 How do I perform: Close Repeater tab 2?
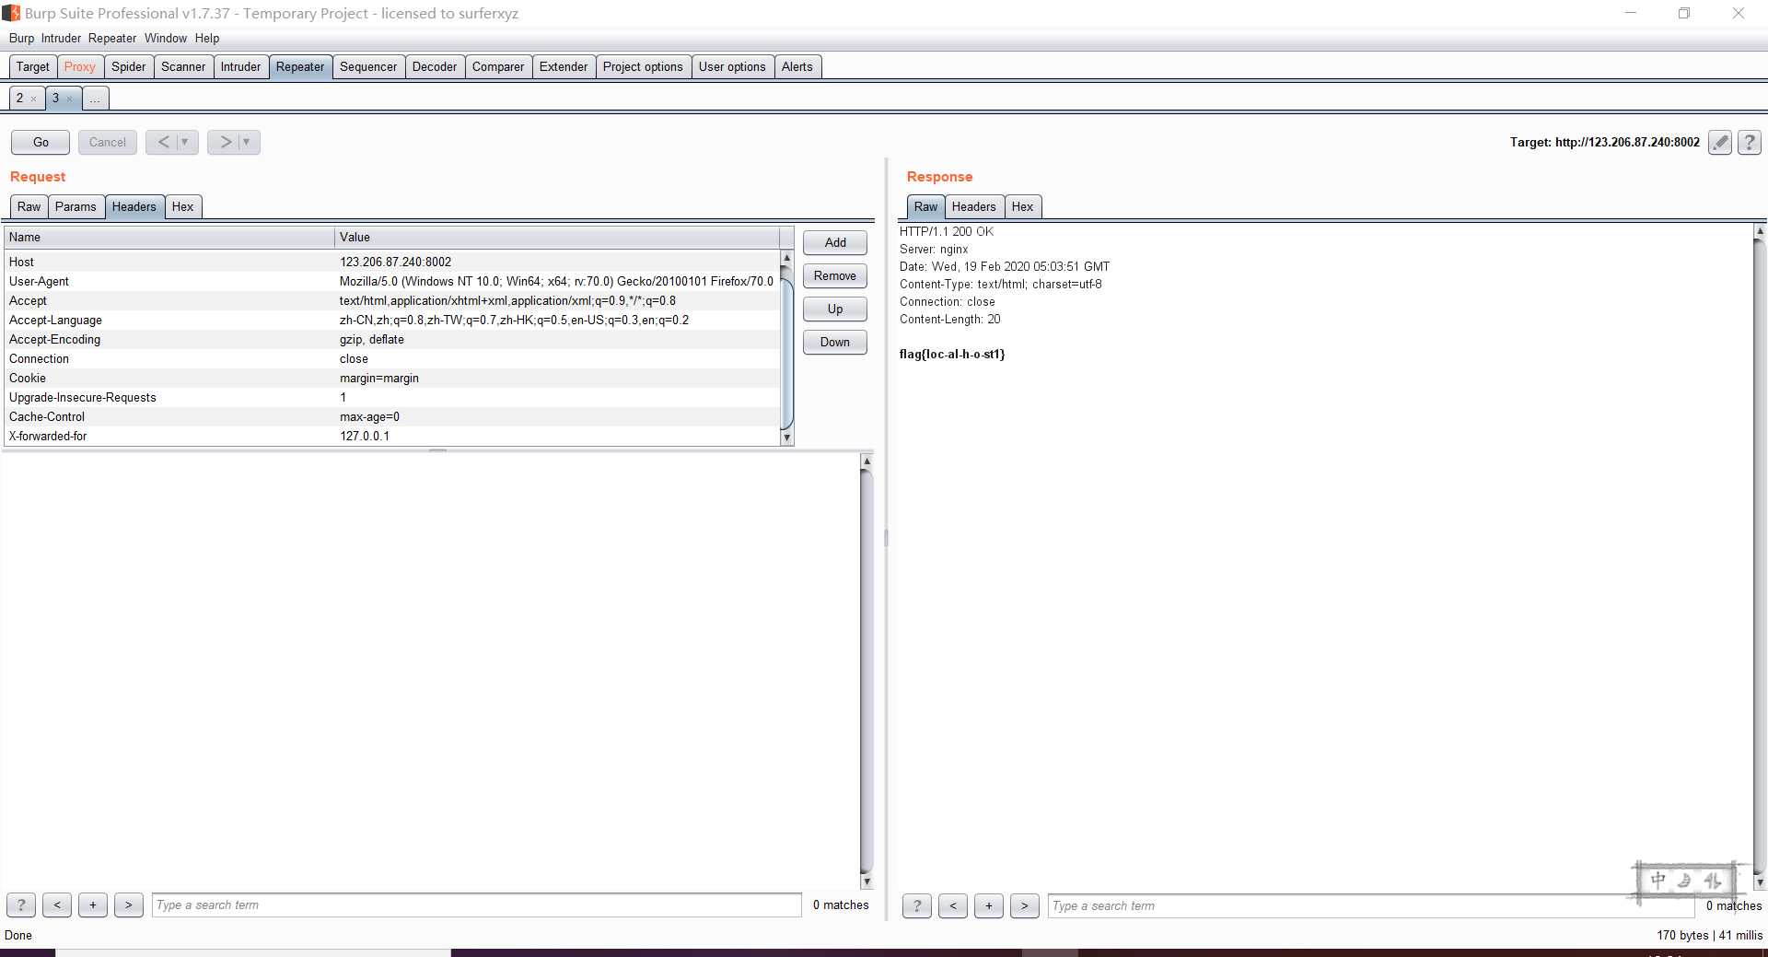[34, 99]
